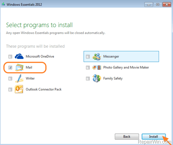Click the Outlook Connector Pack label

43,89
